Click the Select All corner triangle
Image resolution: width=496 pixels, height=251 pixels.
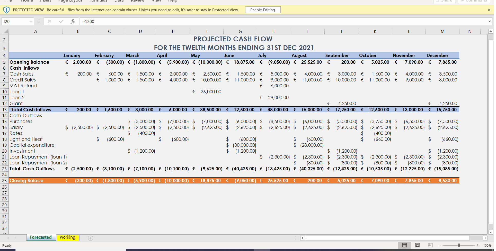click(5, 32)
